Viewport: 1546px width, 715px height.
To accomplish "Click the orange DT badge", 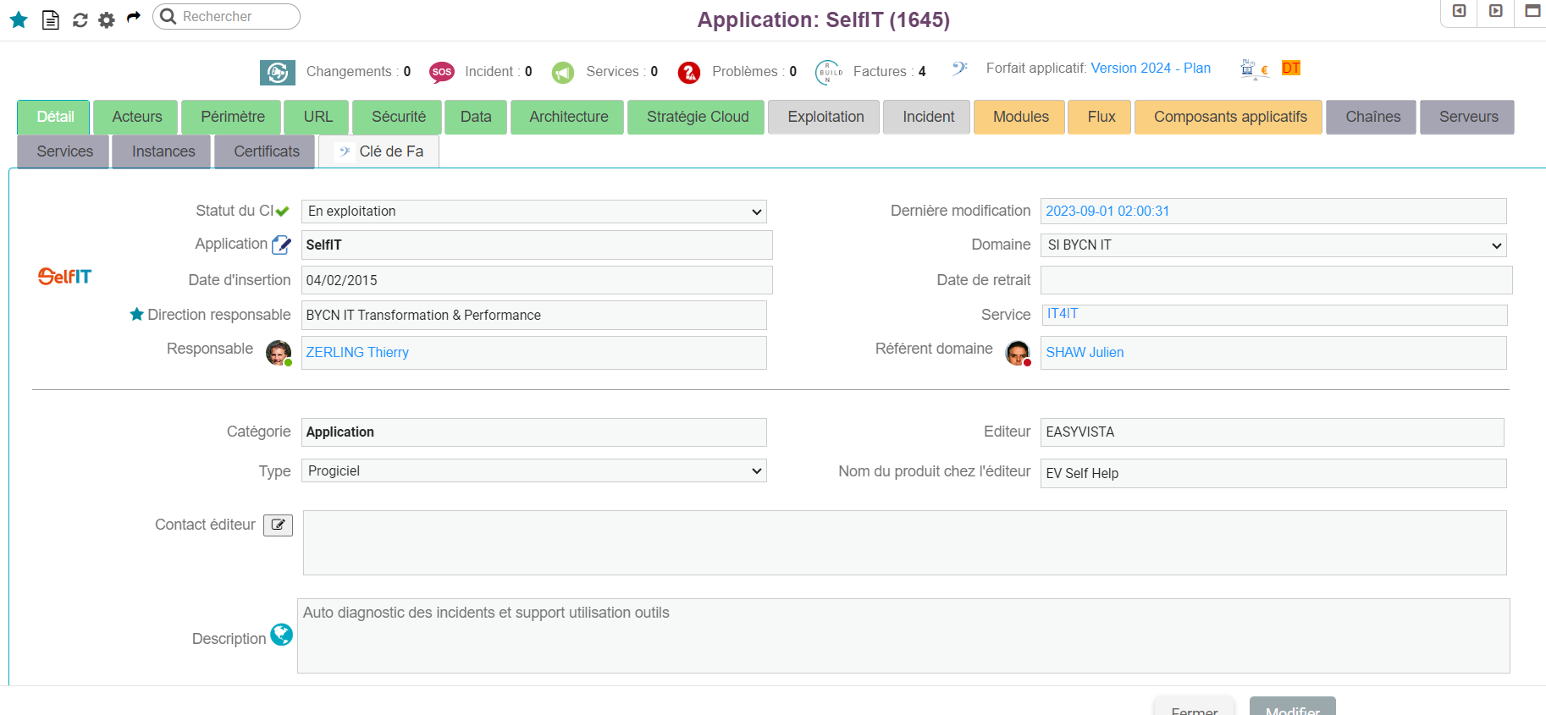I will click(x=1290, y=69).
